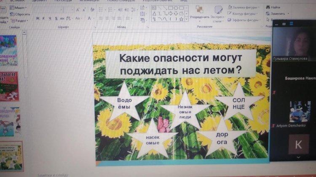Click the character spacing (AV) icon
Viewport: 316px width, 177px height.
point(69,18)
